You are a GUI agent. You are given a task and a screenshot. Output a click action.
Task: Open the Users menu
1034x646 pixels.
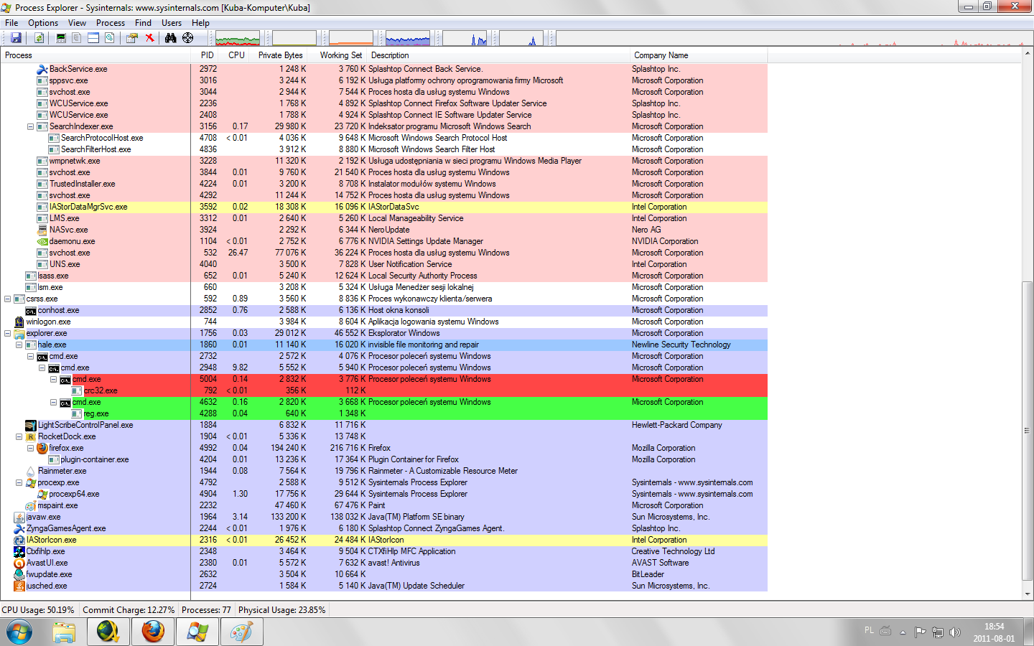click(x=172, y=23)
